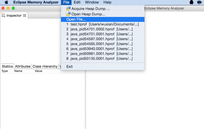Click the coffee cup menu bar icon
The image size is (204, 129).
click(x=199, y=2)
